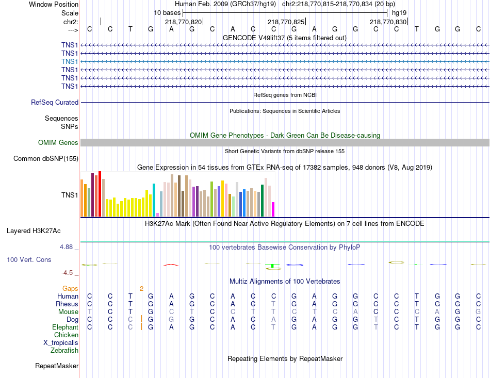The width and height of the screenshot is (490, 378).
Task: Click the hg19 label beside the scale bar
Action: (399, 13)
